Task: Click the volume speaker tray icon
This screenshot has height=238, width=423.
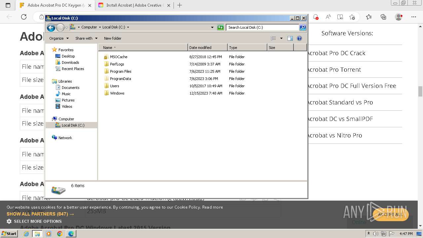Action: coord(376,234)
